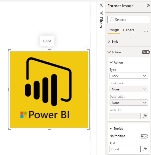Open the Bookmark dropdown
Screen dimensions: 151x155
(129, 89)
